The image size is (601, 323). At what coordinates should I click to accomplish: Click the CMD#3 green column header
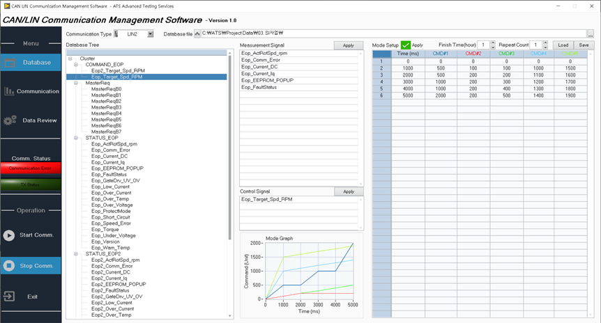pyautogui.click(x=506, y=54)
